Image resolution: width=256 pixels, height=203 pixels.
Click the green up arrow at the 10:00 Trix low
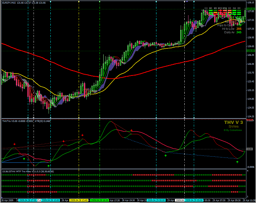(x=48, y=166)
